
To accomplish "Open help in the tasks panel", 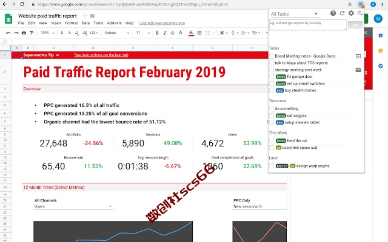I will point(333,13).
